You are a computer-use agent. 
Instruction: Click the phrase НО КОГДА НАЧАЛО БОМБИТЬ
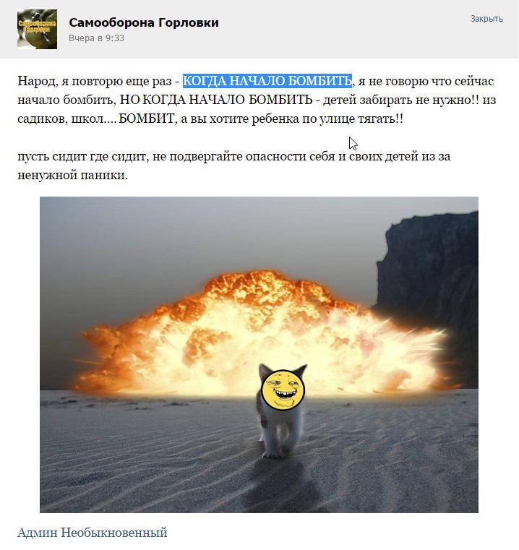point(216,100)
